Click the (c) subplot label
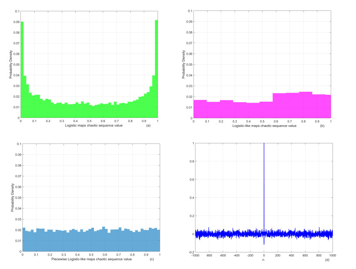 click(151, 259)
